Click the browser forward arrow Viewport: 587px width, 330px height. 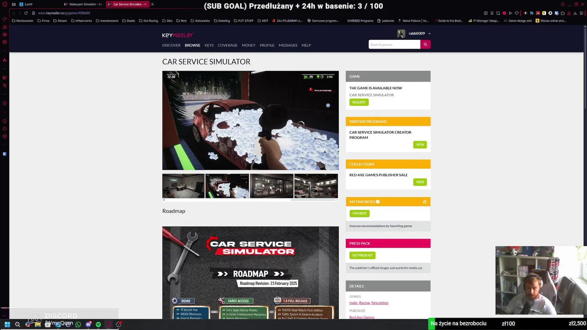[x=20, y=13]
